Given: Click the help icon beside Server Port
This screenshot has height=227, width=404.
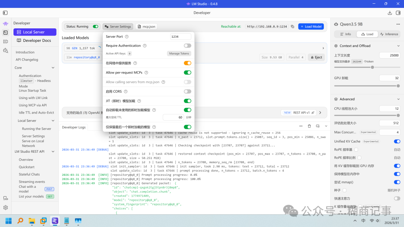Looking at the screenshot, I should [x=126, y=37].
